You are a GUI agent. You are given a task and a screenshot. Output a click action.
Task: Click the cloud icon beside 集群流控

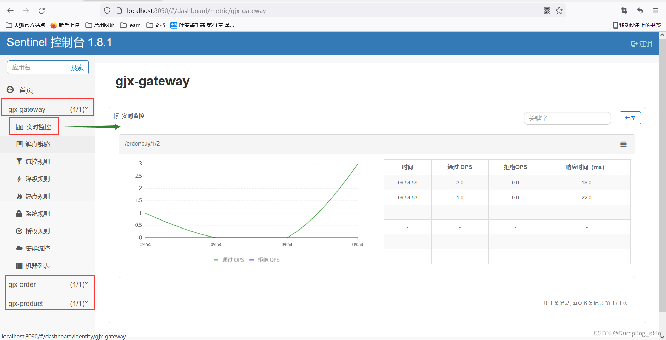19,248
